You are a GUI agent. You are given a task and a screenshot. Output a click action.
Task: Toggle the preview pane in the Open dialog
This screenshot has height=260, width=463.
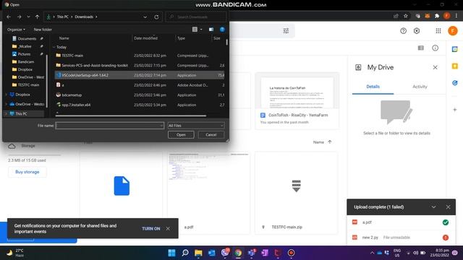pyautogui.click(x=211, y=30)
